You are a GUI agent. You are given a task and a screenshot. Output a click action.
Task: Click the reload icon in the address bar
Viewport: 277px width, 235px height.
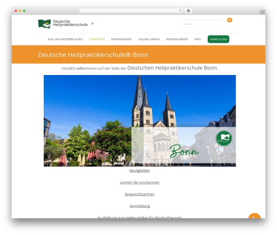point(180,11)
